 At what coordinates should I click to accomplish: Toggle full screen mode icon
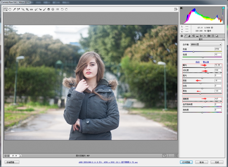coord(176,9)
